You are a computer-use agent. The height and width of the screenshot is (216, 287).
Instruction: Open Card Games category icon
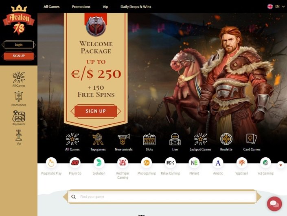click(x=252, y=139)
